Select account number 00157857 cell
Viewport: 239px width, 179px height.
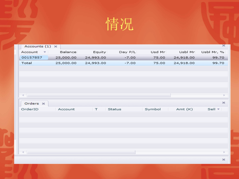point(34,58)
